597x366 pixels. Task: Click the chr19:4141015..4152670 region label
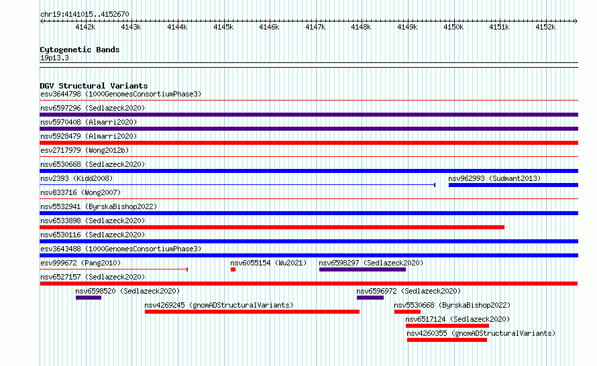tap(85, 14)
